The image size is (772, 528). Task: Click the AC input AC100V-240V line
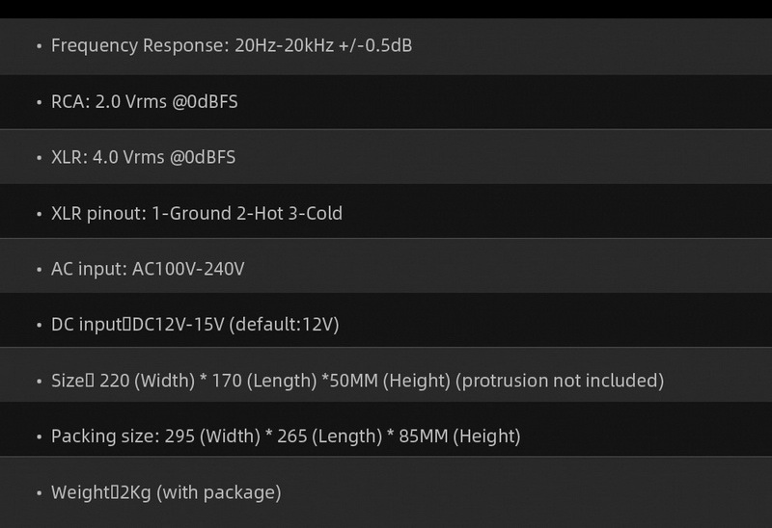click(x=148, y=269)
